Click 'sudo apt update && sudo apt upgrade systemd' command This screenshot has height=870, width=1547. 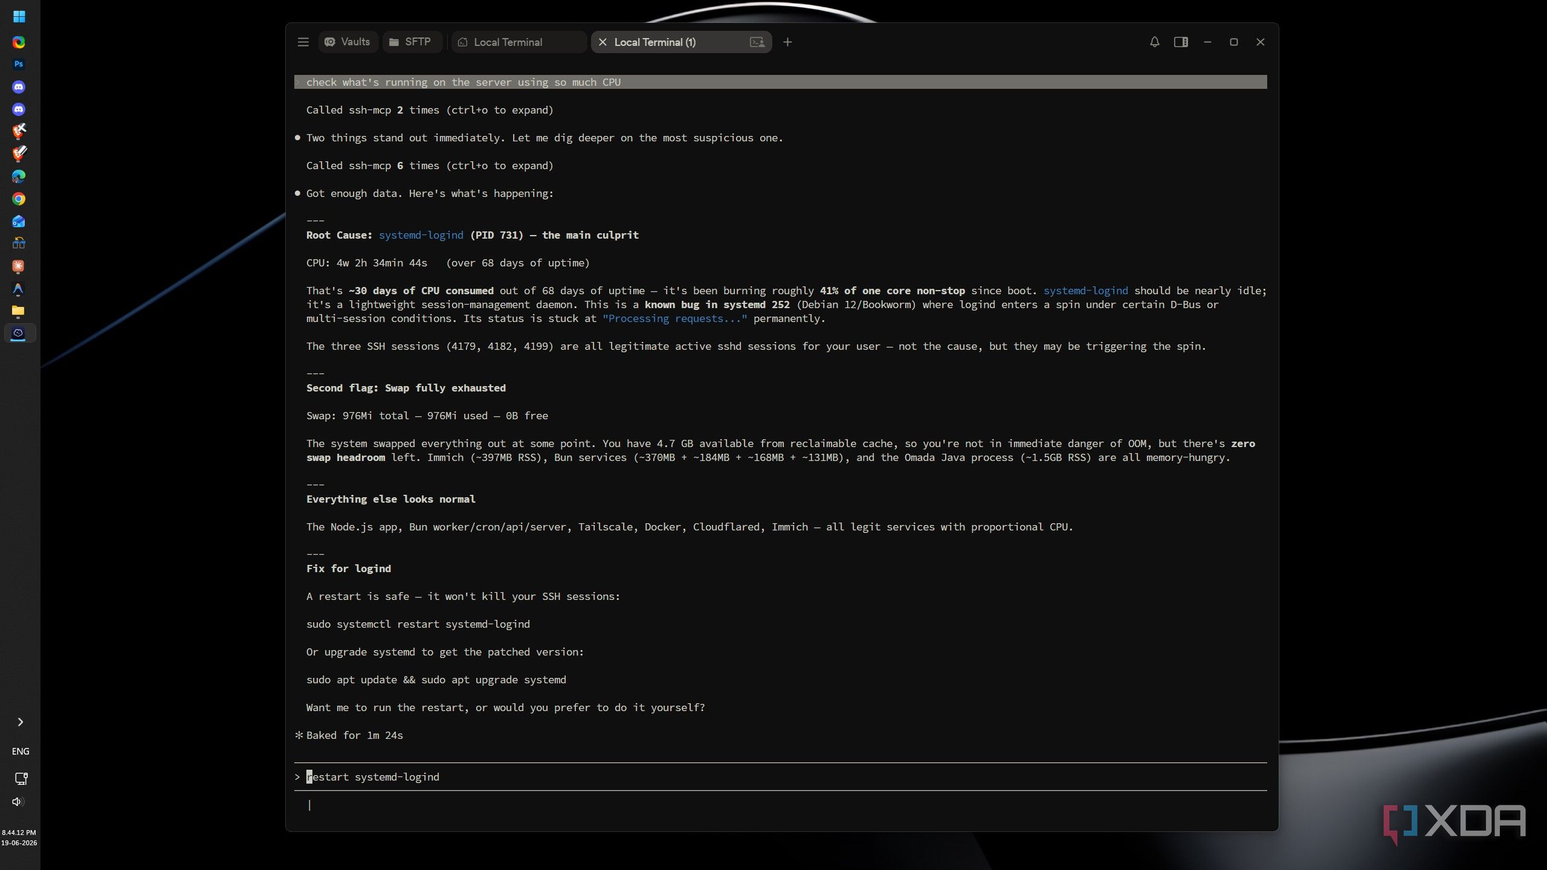(x=436, y=680)
